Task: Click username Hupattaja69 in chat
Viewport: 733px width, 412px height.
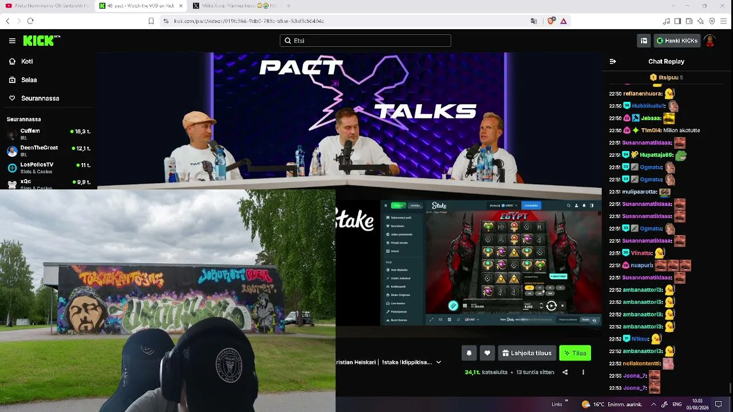Action: pos(657,155)
